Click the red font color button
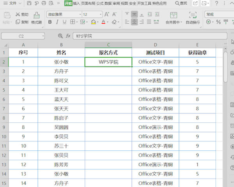 coord(103,22)
